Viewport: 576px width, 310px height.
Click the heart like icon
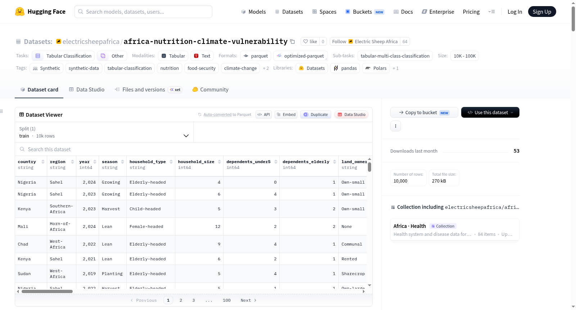(306, 41)
